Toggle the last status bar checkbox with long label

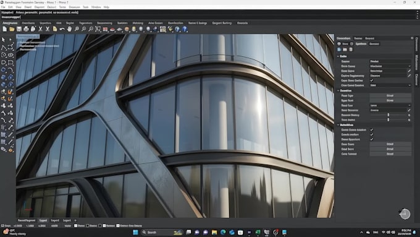tap(118, 226)
